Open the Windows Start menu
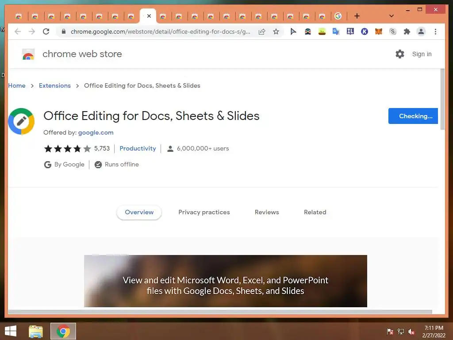This screenshot has width=453, height=340. (11, 331)
